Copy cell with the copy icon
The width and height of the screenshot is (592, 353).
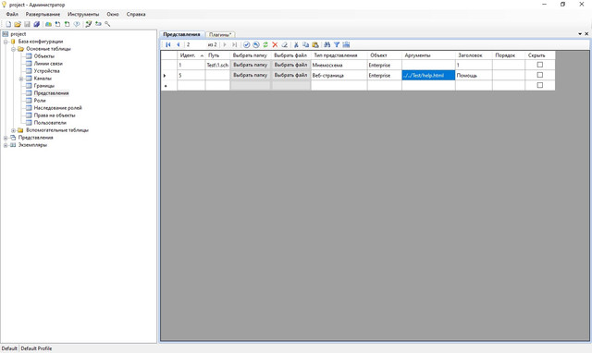[306, 44]
